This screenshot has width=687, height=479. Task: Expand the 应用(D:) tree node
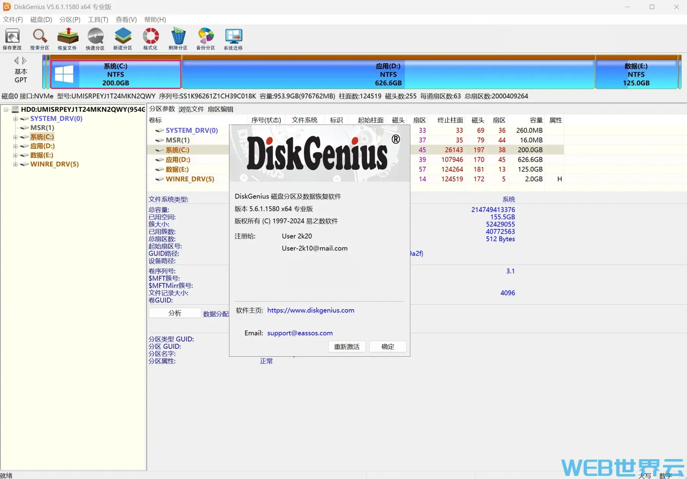click(x=15, y=146)
